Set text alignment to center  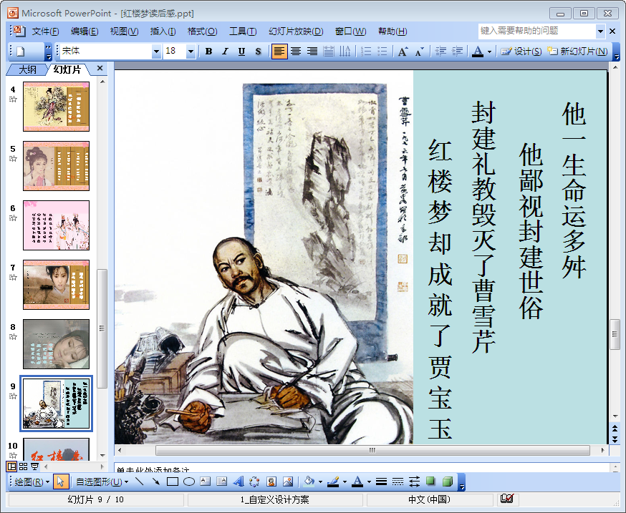point(296,52)
